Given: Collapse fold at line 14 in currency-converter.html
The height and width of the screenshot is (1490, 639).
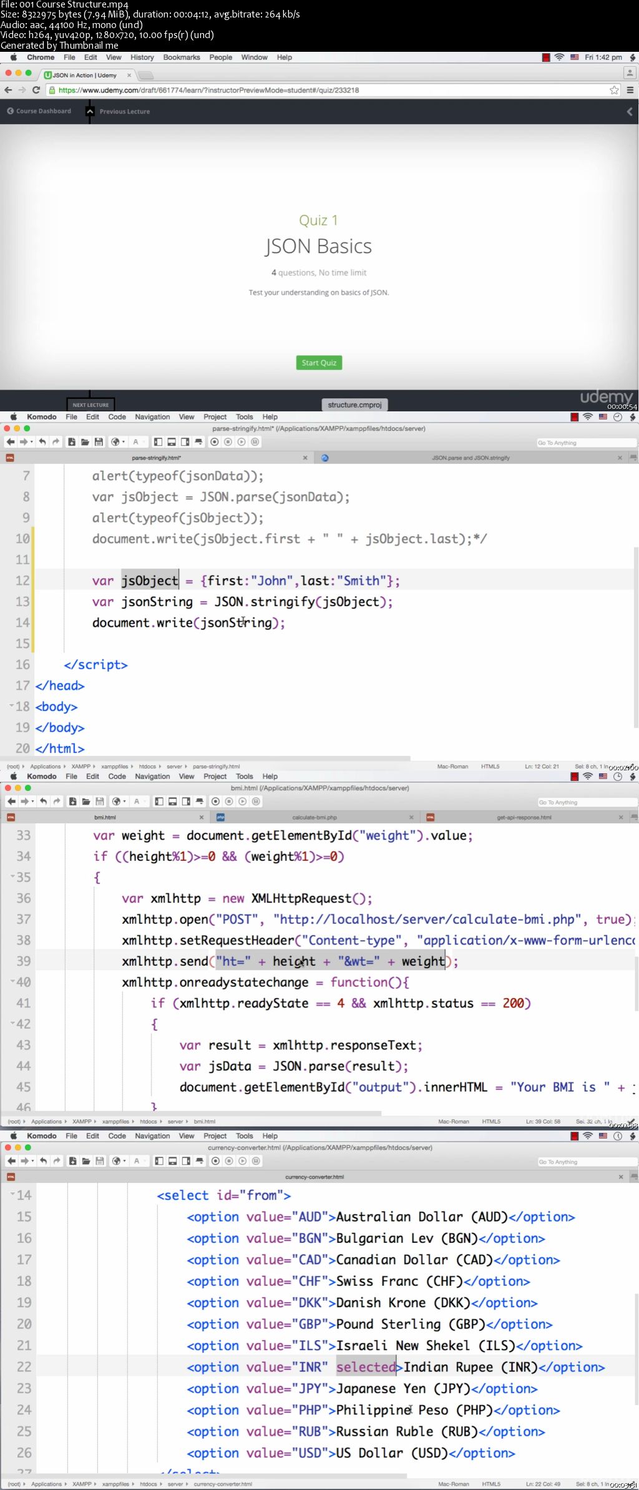Looking at the screenshot, I should click(12, 1193).
